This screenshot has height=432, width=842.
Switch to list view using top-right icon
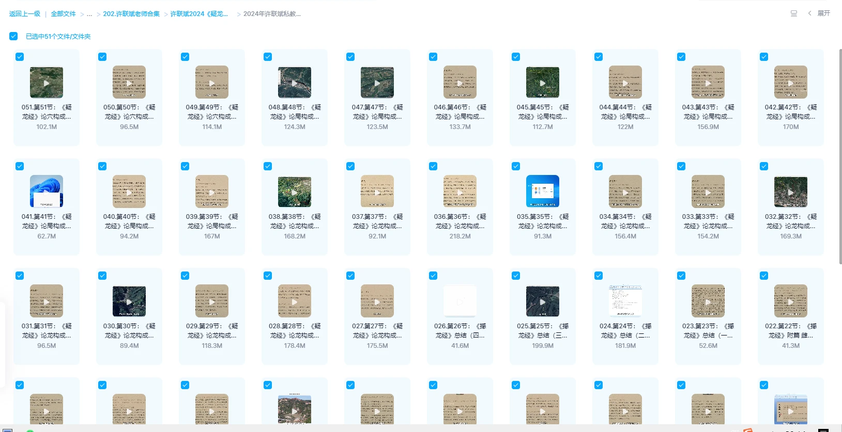pos(794,13)
